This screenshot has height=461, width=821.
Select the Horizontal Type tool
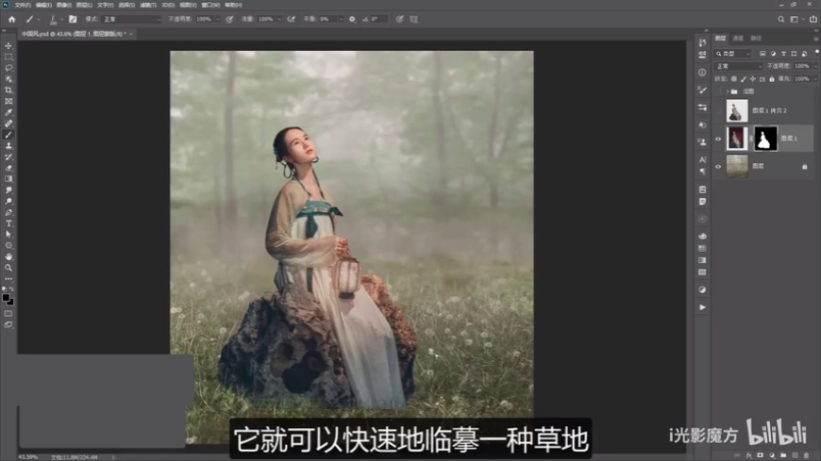click(x=8, y=223)
